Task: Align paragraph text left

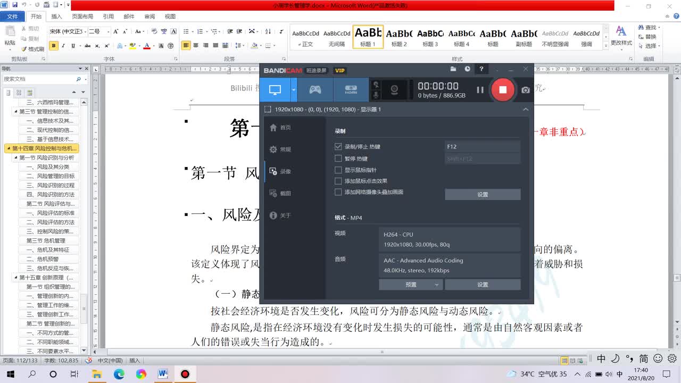Action: tap(186, 46)
